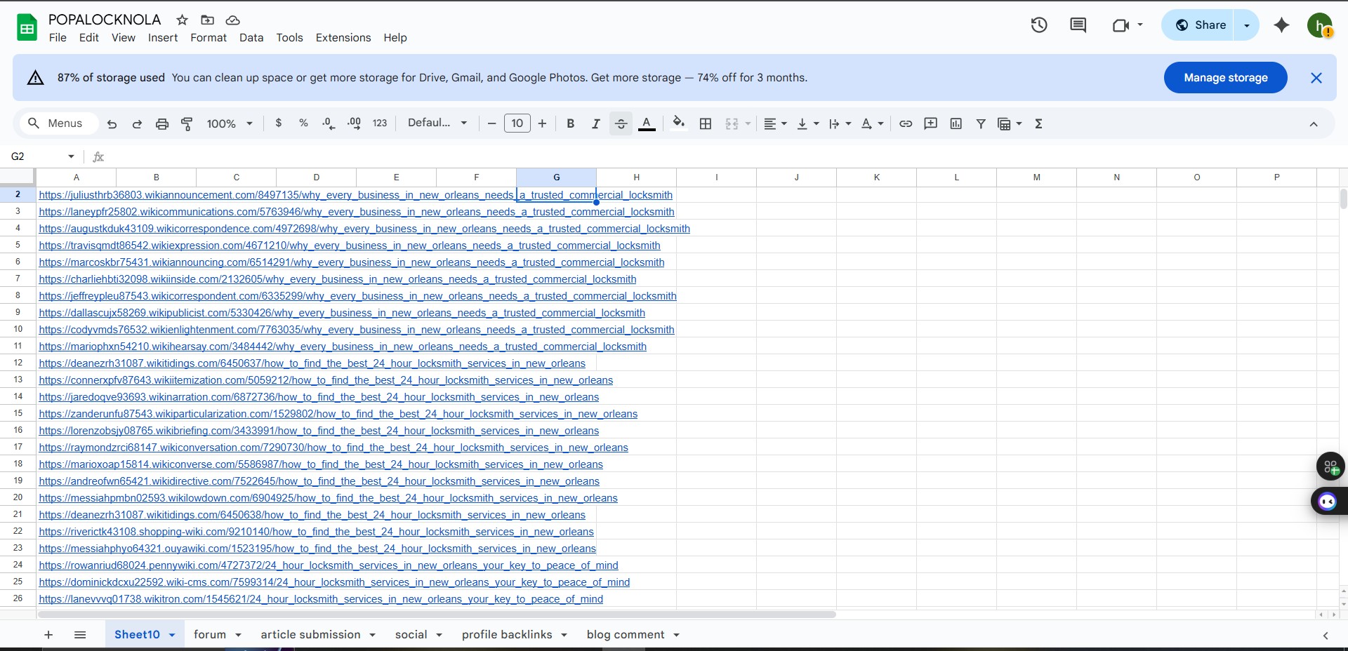Open version history clock icon
This screenshot has width=1348, height=651.
coord(1039,25)
